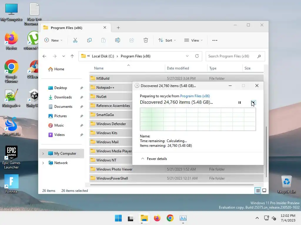Open the View dropdown menu
The image size is (301, 225).
(193, 40)
